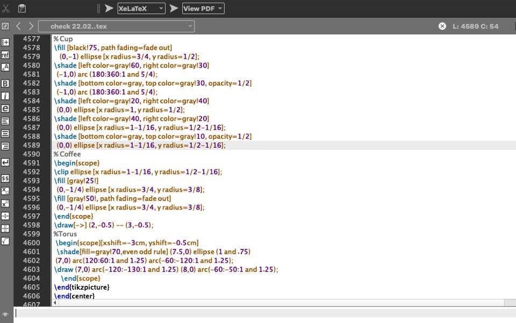Run the View PDF arrow button

(x=174, y=8)
